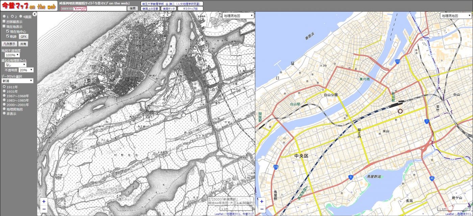
Task: Toggle the 現在地表示 checkbox
Action: 4,26
